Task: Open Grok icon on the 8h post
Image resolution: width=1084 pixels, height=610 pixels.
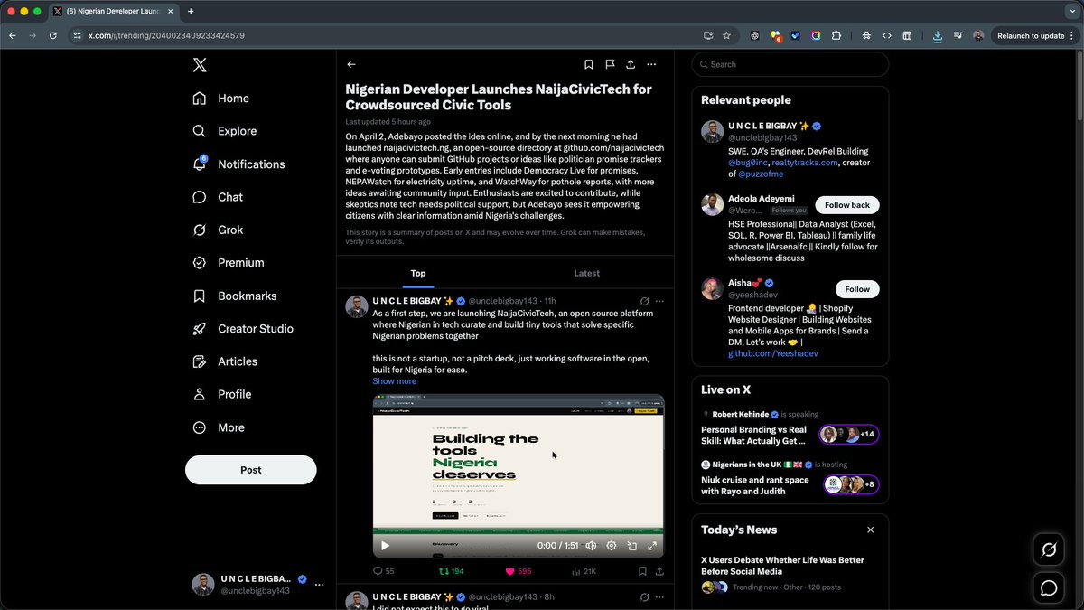Action: (x=644, y=597)
